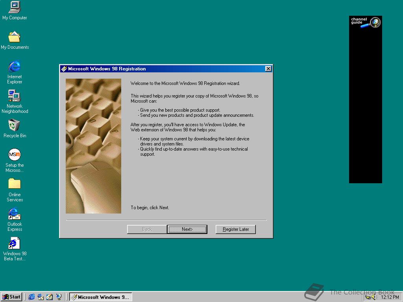The width and height of the screenshot is (403, 302).
Task: Click the 'To begin, click Next.' text
Action: pyautogui.click(x=150, y=208)
